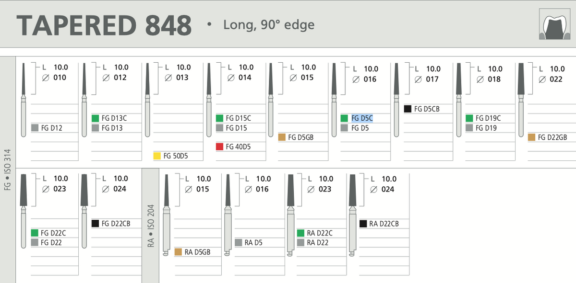Select the RA bur illustration with diameter 015
This screenshot has height=283, width=576.
(x=166, y=215)
